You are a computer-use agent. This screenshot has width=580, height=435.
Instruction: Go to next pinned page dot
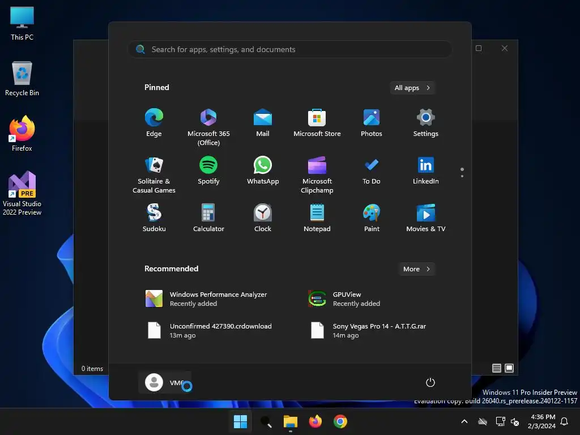462,176
